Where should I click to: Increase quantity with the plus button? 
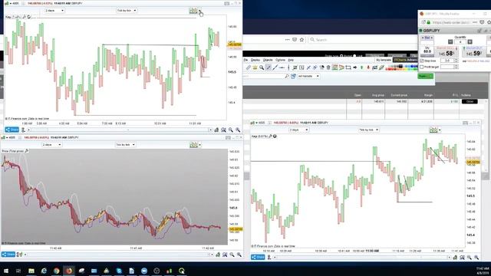[x=470, y=41]
